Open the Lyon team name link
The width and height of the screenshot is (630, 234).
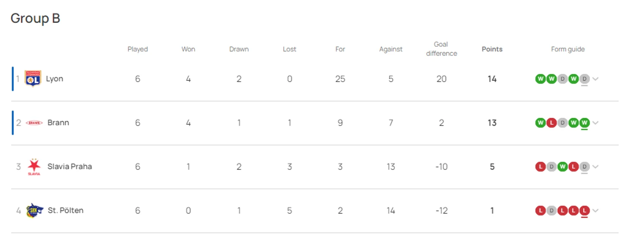[55, 79]
